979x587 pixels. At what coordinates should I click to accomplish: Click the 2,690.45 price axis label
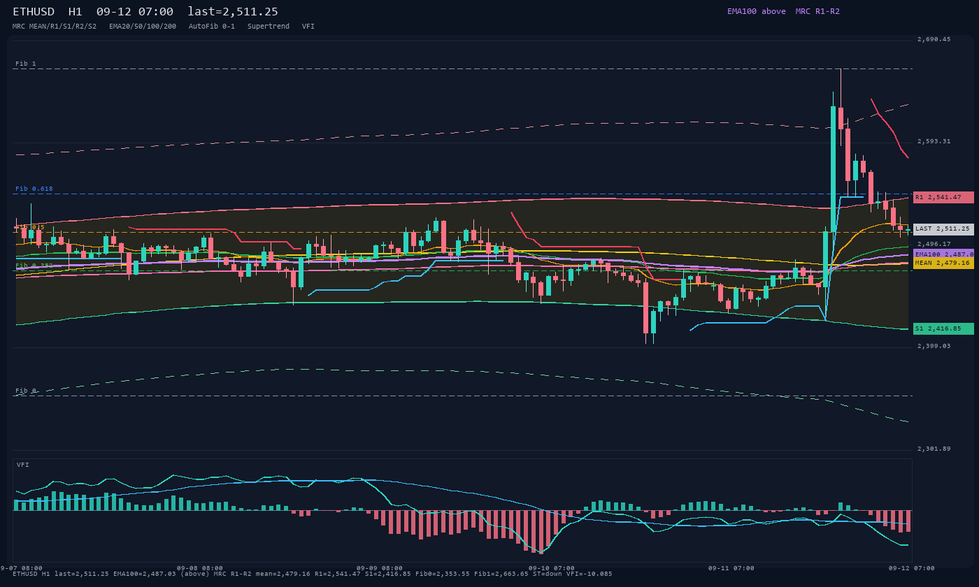tap(934, 39)
